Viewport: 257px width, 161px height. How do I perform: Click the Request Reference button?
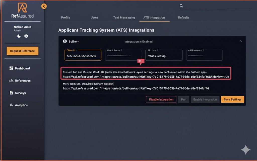pyautogui.click(x=22, y=51)
